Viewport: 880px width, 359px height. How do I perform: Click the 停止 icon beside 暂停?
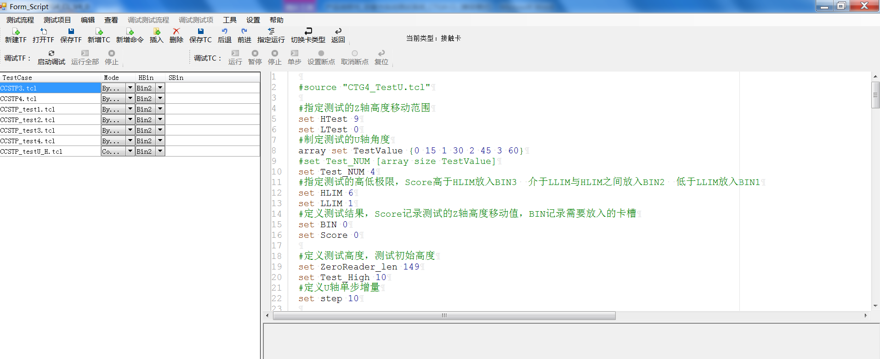[x=275, y=53]
